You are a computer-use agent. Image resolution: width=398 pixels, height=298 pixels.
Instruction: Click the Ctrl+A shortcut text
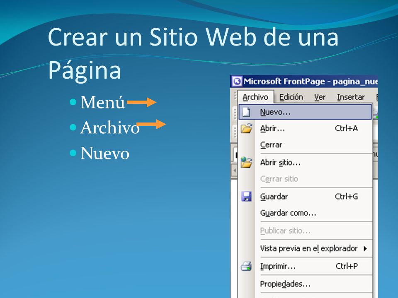pos(346,128)
